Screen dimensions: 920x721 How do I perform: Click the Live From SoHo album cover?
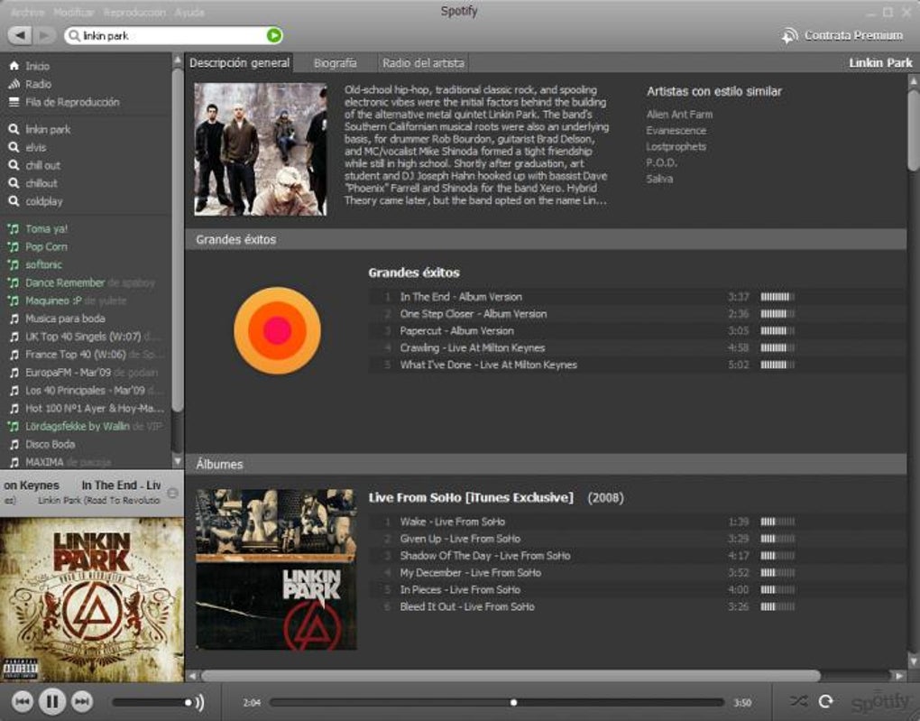[x=276, y=568]
